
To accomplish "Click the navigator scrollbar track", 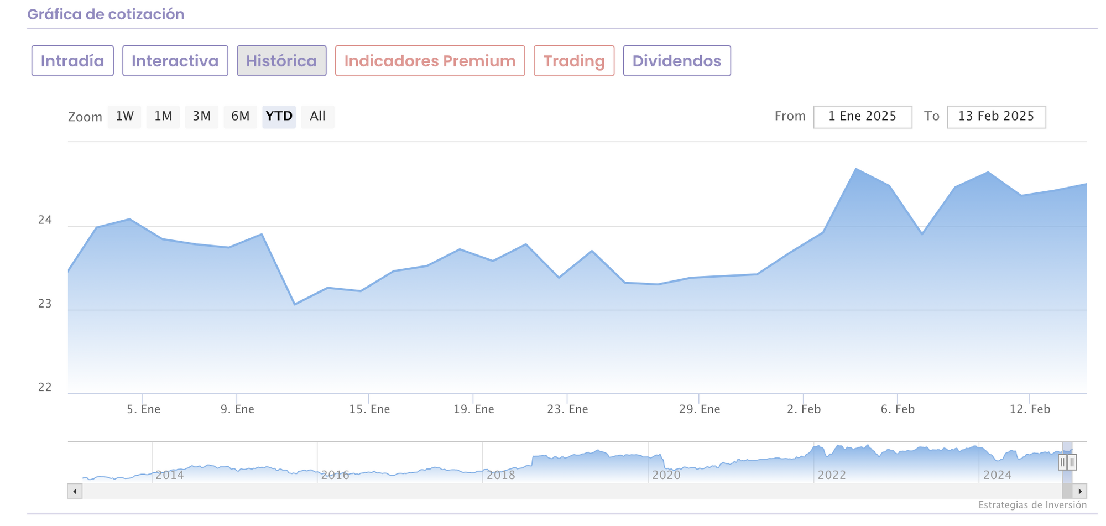I will [553, 491].
